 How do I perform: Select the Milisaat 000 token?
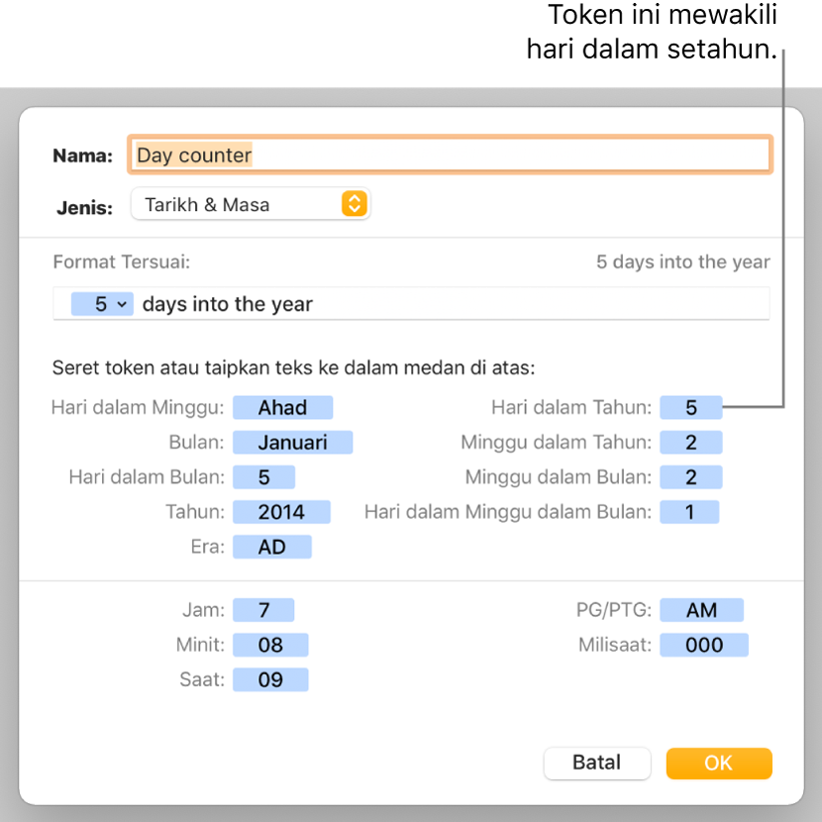704,646
